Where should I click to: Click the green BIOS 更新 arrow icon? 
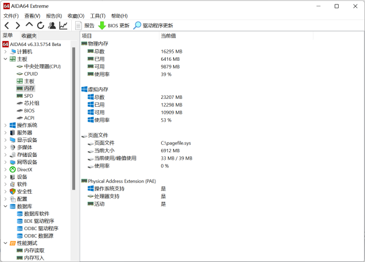pyautogui.click(x=102, y=26)
